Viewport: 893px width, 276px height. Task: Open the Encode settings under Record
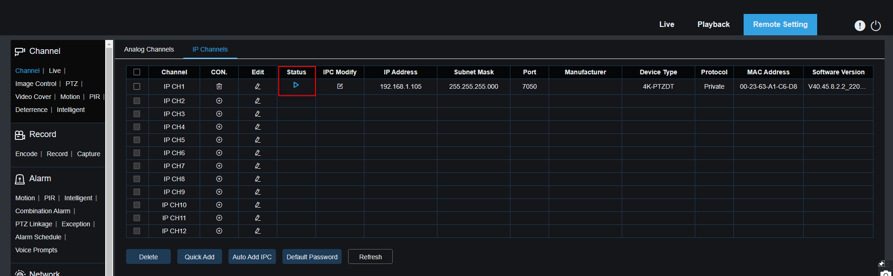click(x=27, y=154)
